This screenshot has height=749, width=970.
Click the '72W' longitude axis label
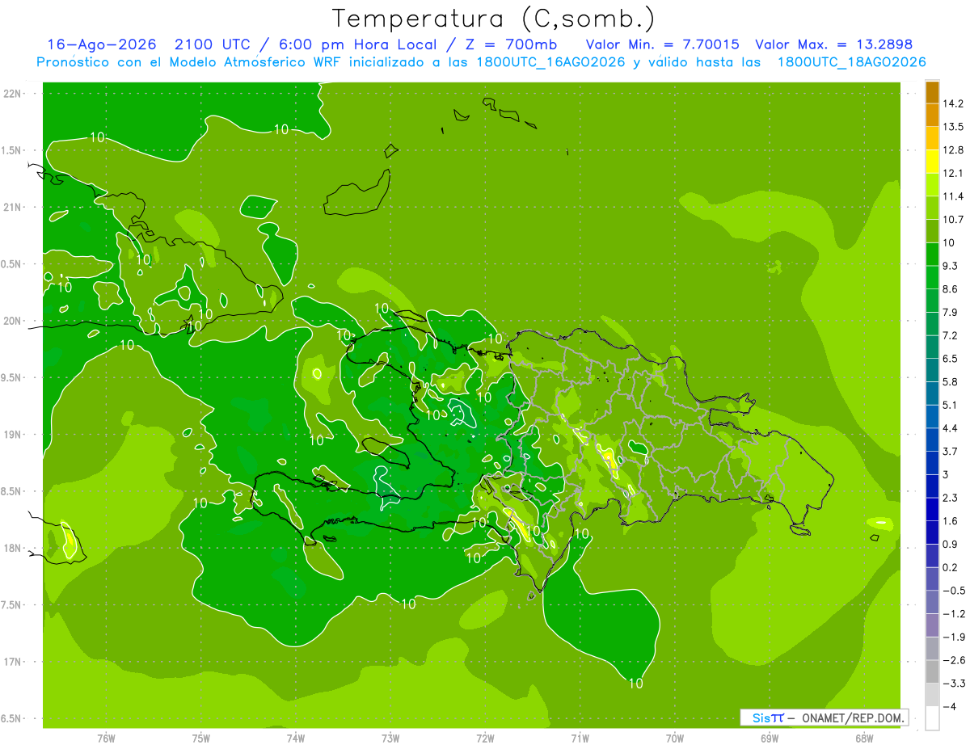coord(485,738)
